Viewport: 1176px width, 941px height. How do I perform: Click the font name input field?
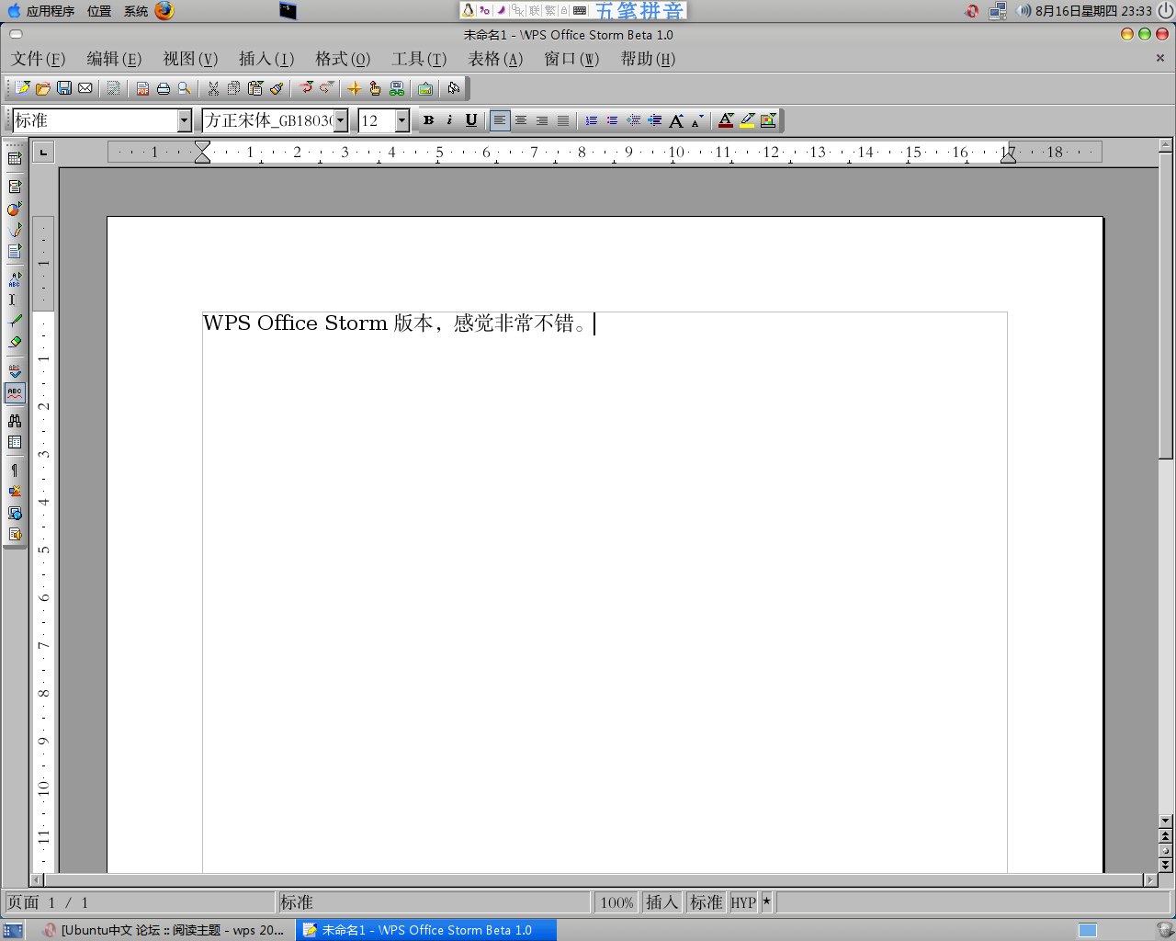(x=268, y=120)
